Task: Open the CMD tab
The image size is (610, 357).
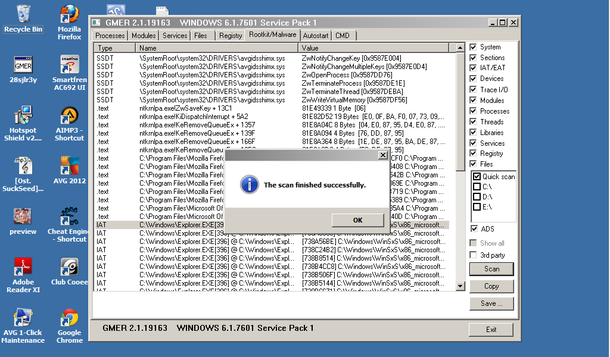Action: 343,35
